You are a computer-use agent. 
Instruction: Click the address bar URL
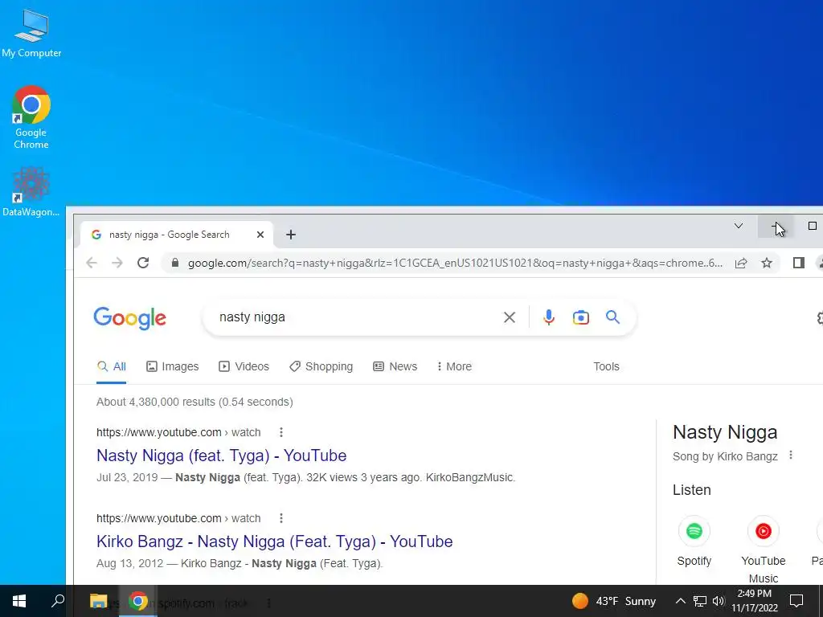tap(455, 263)
